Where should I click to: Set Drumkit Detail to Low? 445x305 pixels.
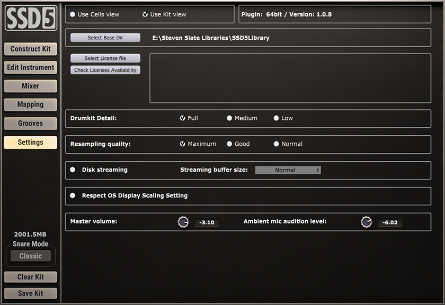tap(276, 118)
